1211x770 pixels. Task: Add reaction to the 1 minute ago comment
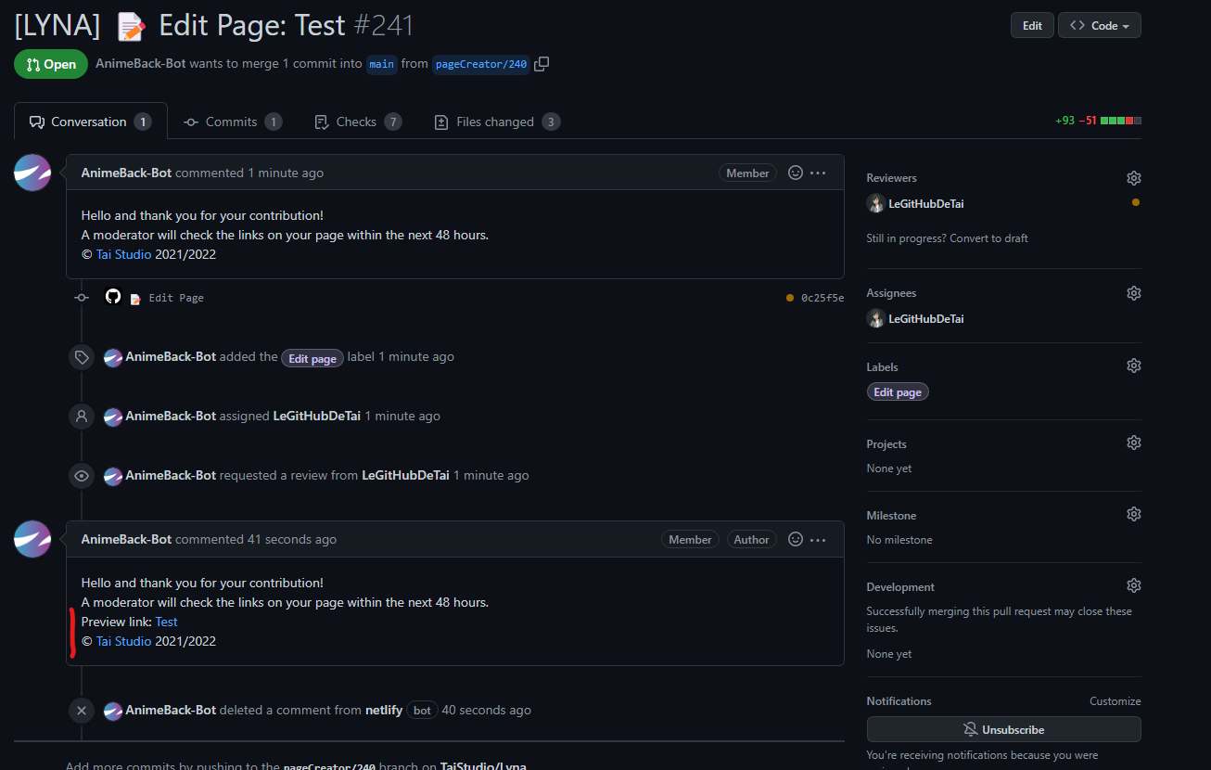pyautogui.click(x=795, y=173)
